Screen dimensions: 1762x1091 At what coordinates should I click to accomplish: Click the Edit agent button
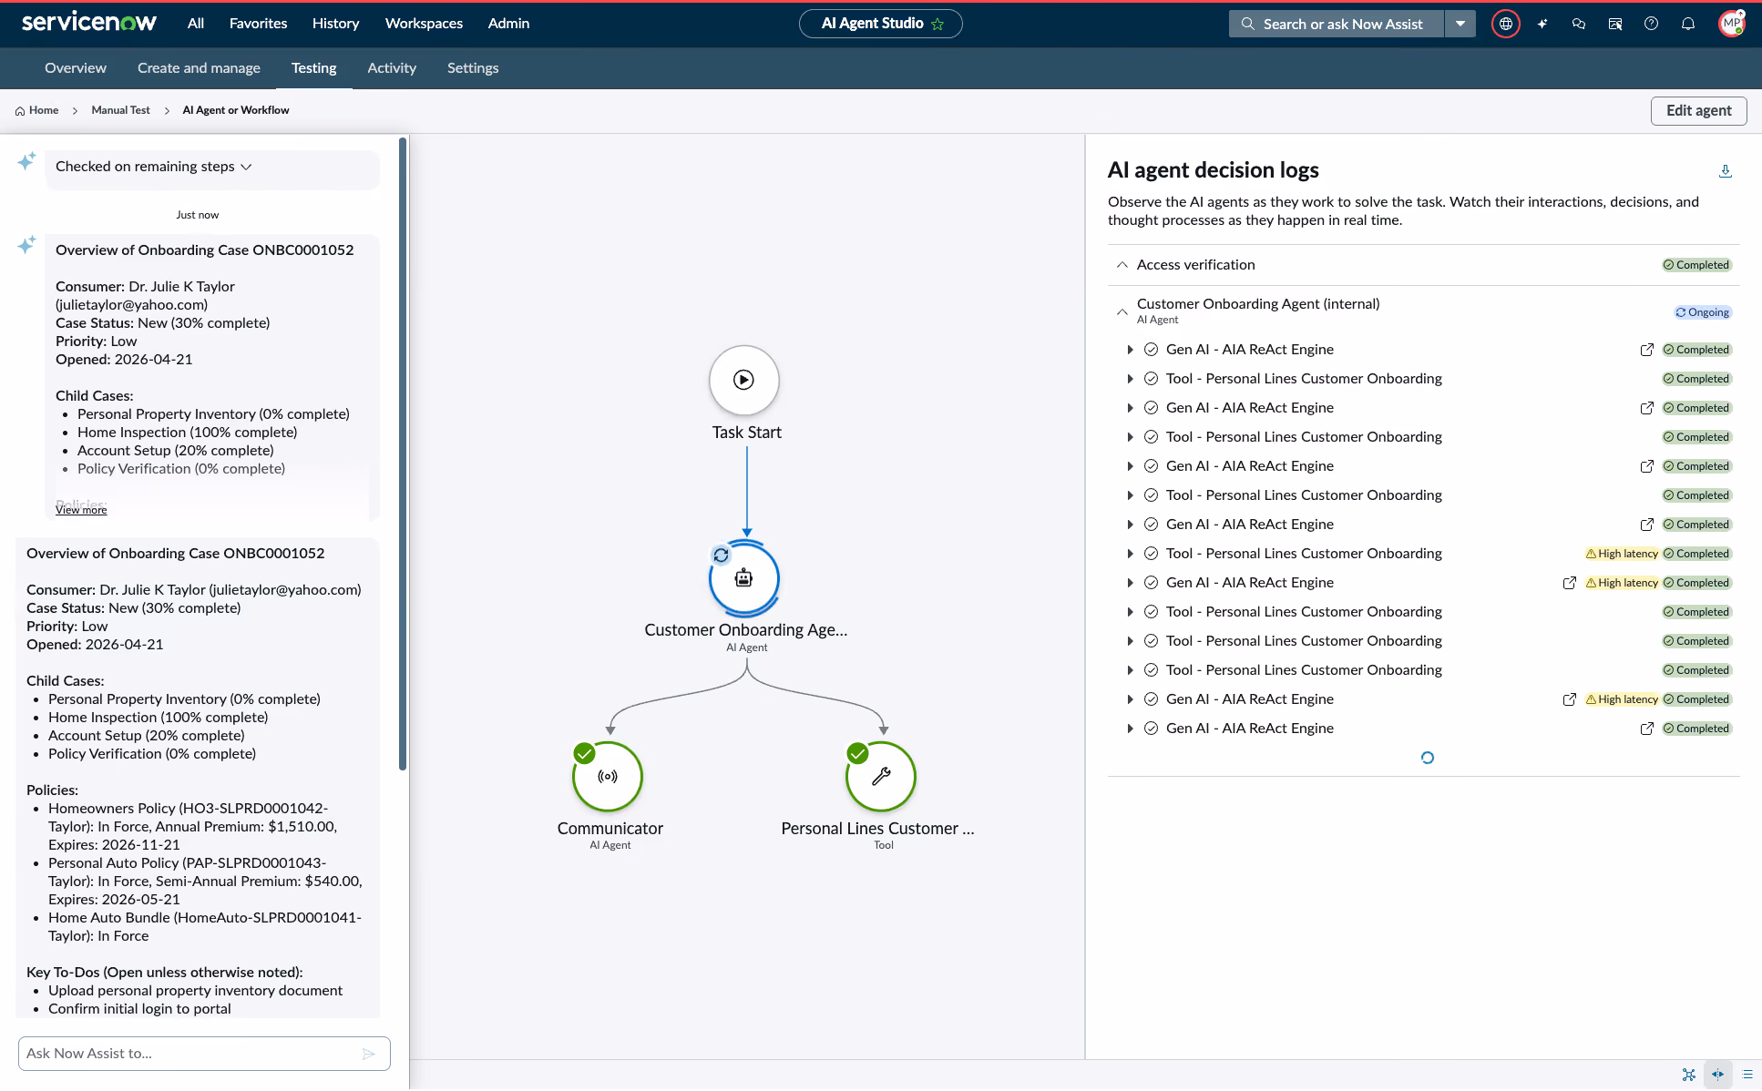tap(1698, 111)
